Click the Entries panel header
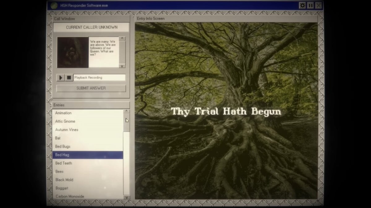 91,105
